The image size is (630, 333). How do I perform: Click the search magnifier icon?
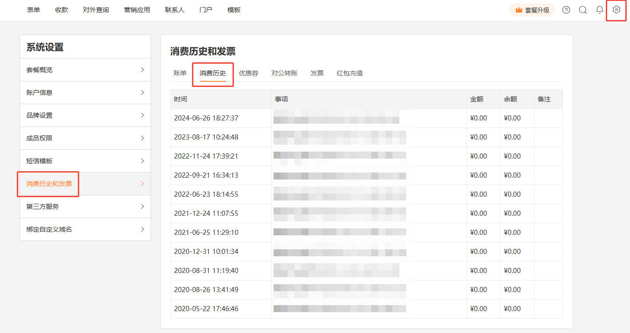click(583, 10)
